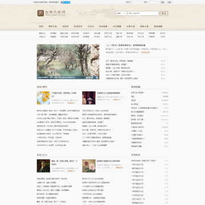Click the brown 古典文学网 logo icon
The width and height of the screenshot is (205, 205).
40,13
